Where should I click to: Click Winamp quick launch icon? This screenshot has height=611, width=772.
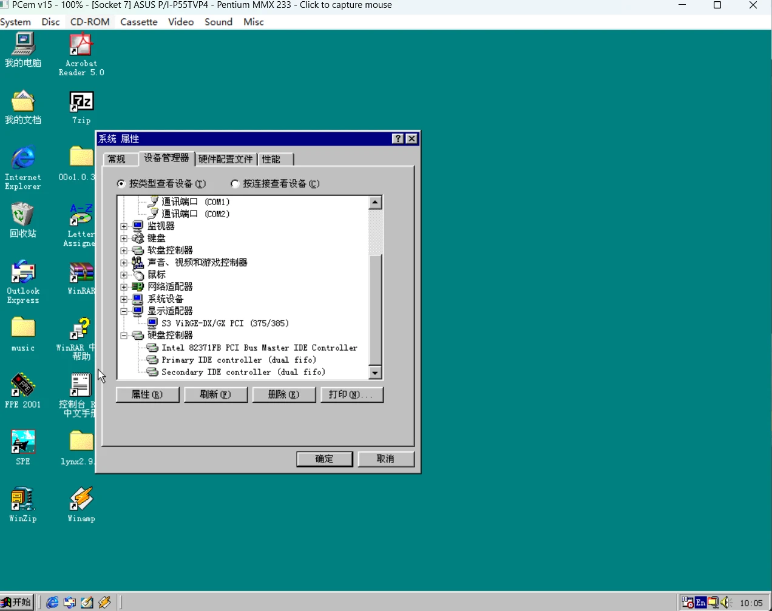point(104,602)
